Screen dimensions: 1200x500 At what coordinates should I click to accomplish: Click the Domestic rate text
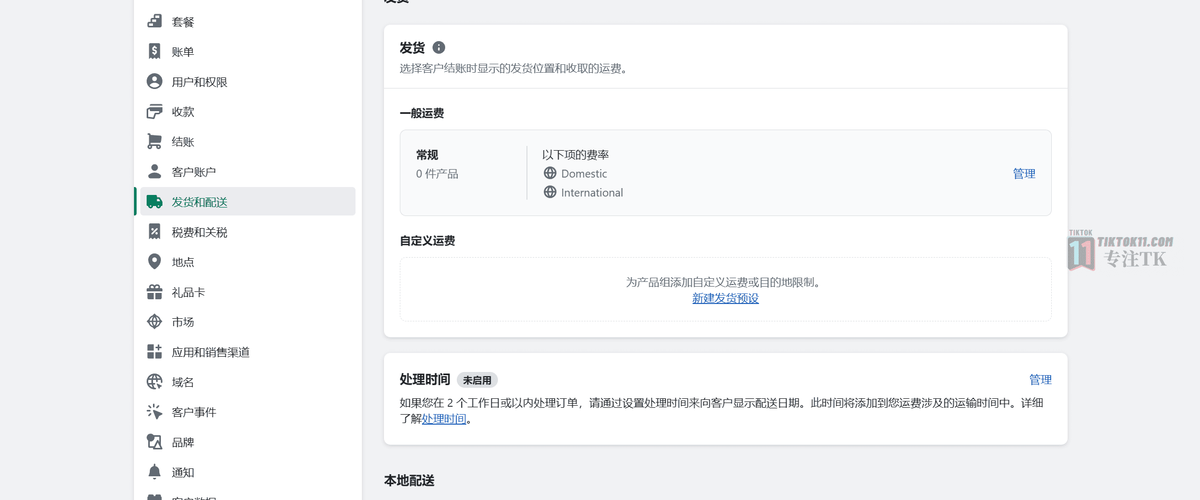coord(584,173)
